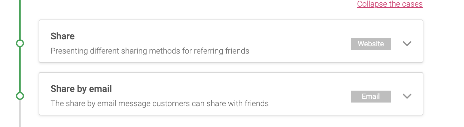Viewport: 464px width, 127px height.
Task: Expand the Share by email chevron
Action: (407, 96)
